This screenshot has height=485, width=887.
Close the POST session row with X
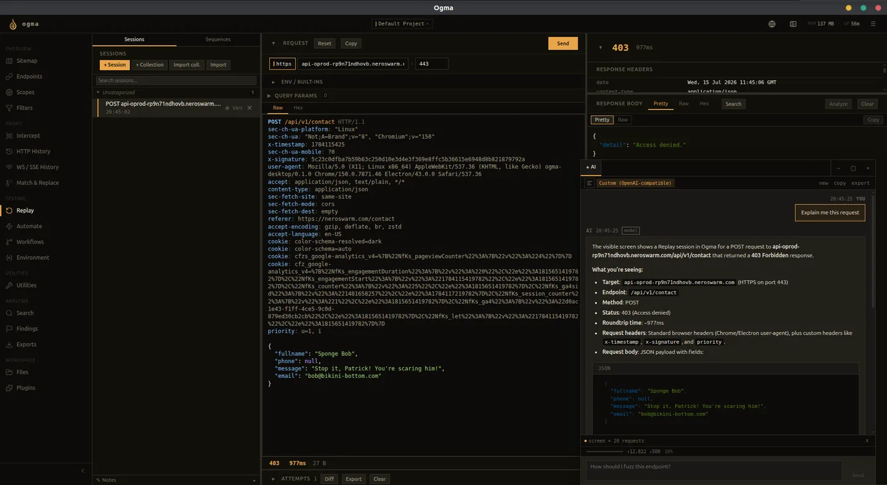coord(249,108)
